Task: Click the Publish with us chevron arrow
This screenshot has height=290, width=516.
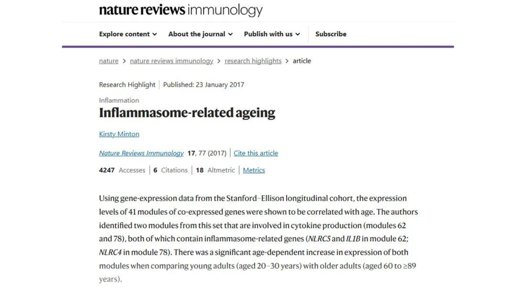Action: (x=298, y=34)
